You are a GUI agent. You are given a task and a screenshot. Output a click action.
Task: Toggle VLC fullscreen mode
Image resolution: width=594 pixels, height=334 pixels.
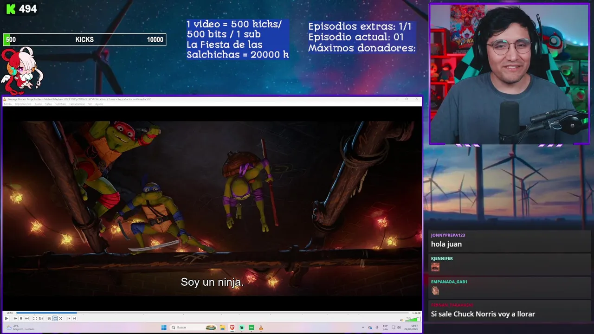coord(35,318)
